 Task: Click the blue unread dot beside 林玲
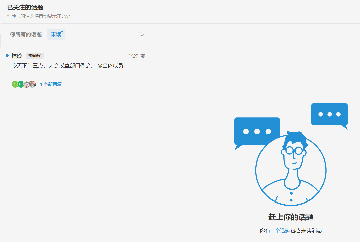pos(7,55)
